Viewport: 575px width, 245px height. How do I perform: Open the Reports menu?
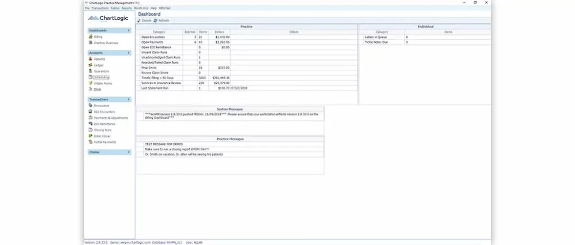(x=127, y=8)
